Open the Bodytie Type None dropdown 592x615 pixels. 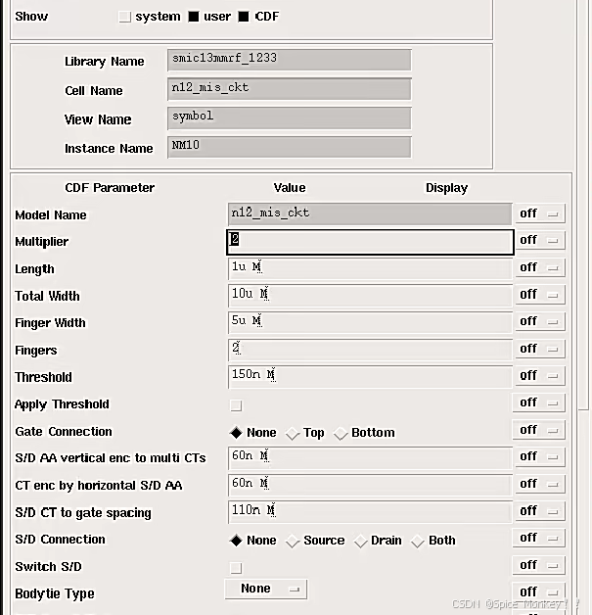[x=265, y=590]
